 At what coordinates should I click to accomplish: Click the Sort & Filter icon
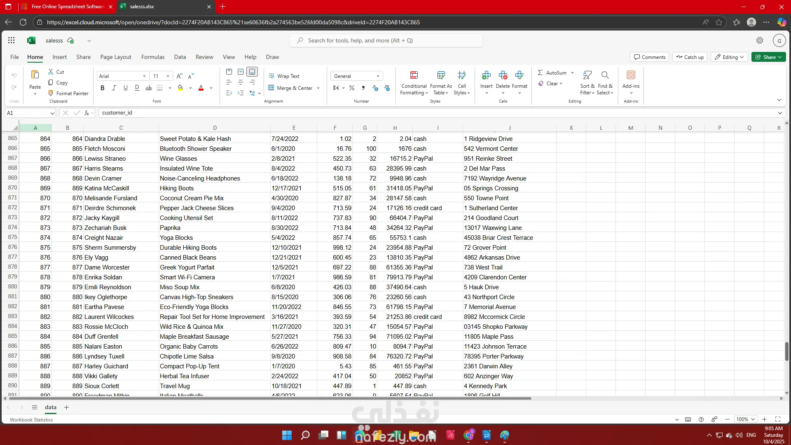coord(587,75)
